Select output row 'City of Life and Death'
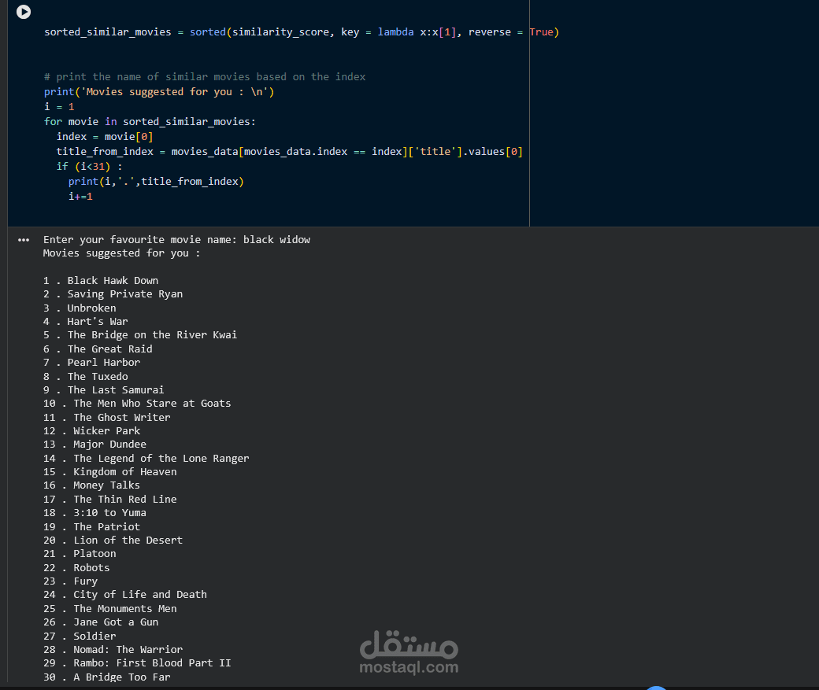Viewport: 819px width, 690px height. [125, 595]
